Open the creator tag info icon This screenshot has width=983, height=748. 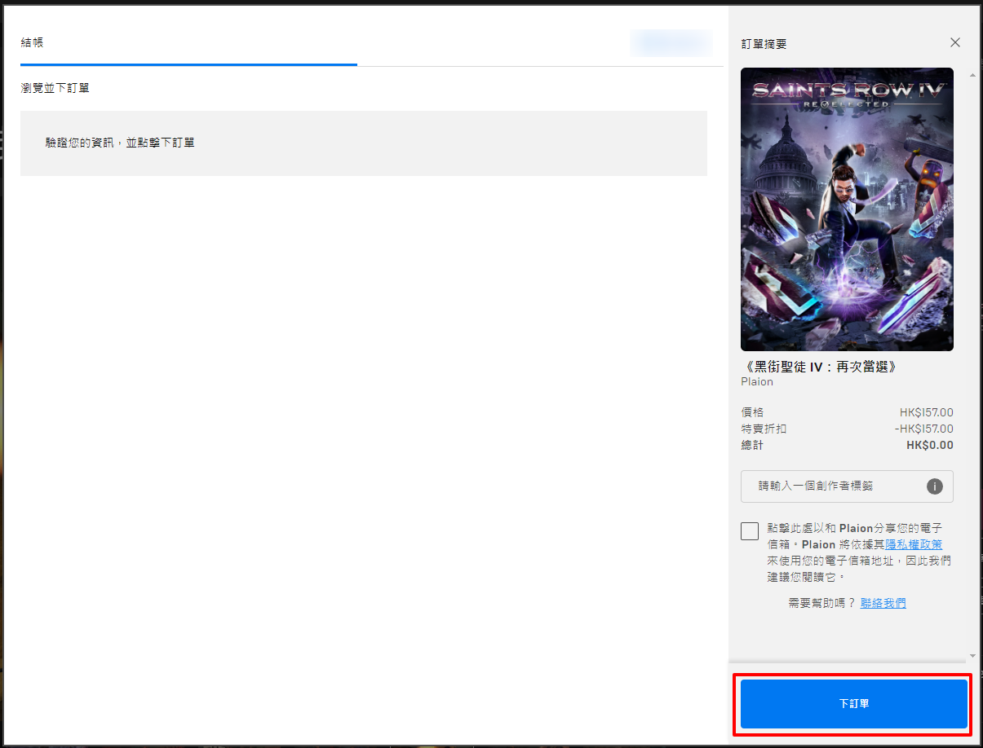pos(935,486)
